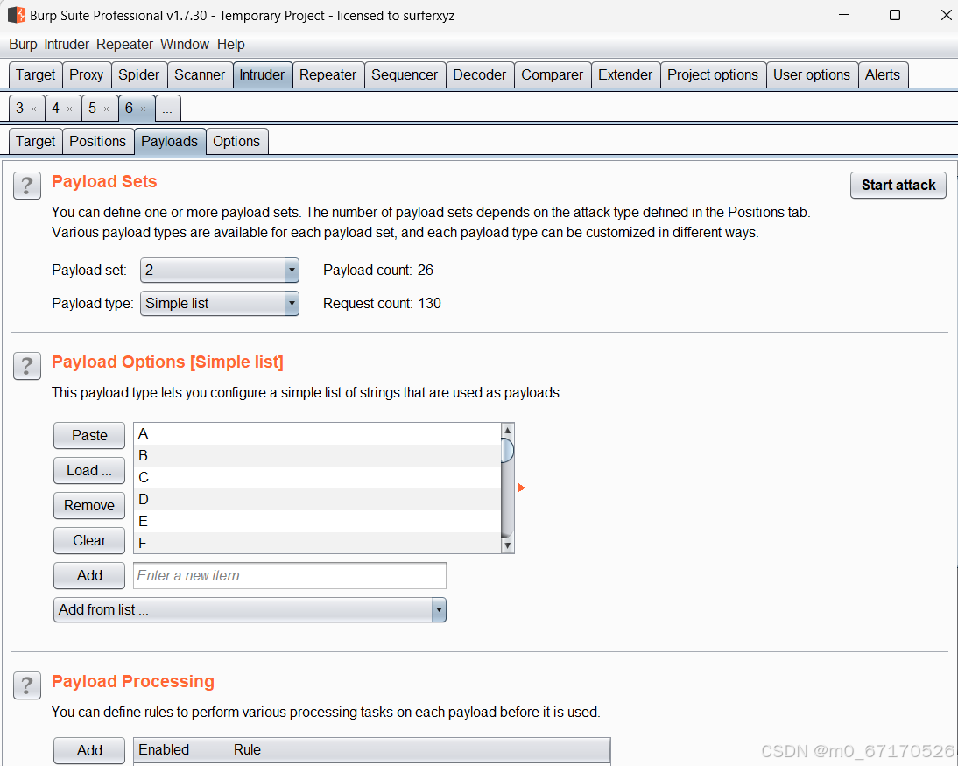Select payload item F in the list
Image resolution: width=958 pixels, height=766 pixels.
coord(317,543)
